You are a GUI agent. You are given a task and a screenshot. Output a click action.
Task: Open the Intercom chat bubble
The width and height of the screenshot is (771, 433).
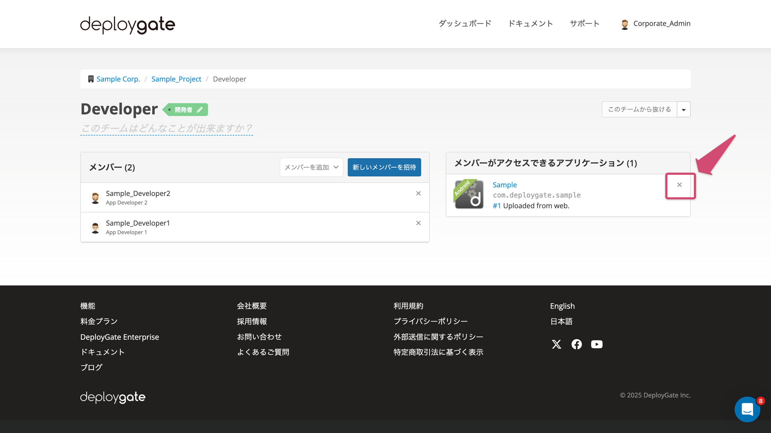(x=747, y=409)
